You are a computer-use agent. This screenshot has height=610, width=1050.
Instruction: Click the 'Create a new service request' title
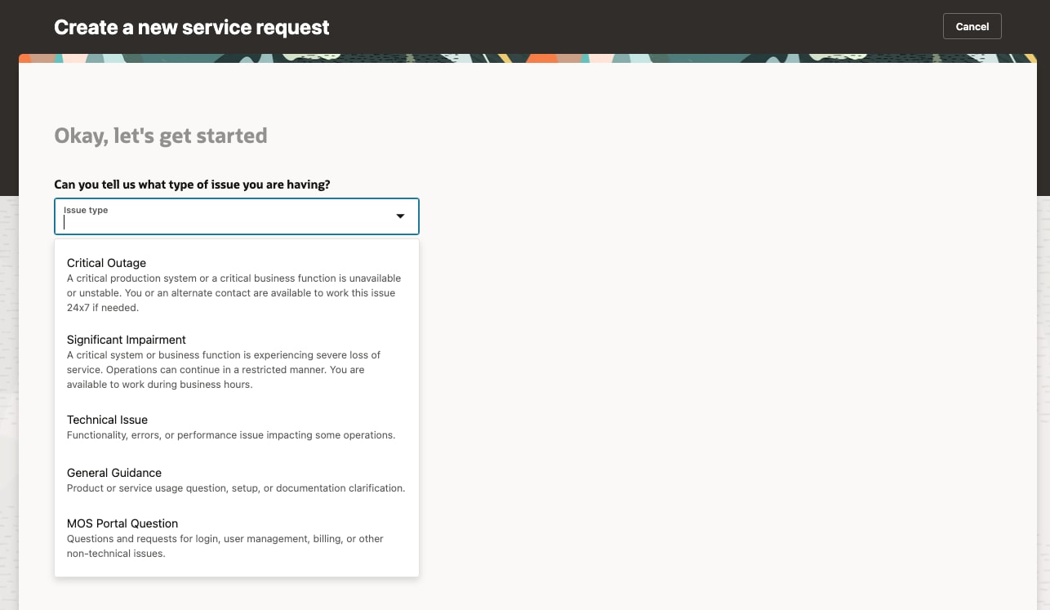point(192,28)
